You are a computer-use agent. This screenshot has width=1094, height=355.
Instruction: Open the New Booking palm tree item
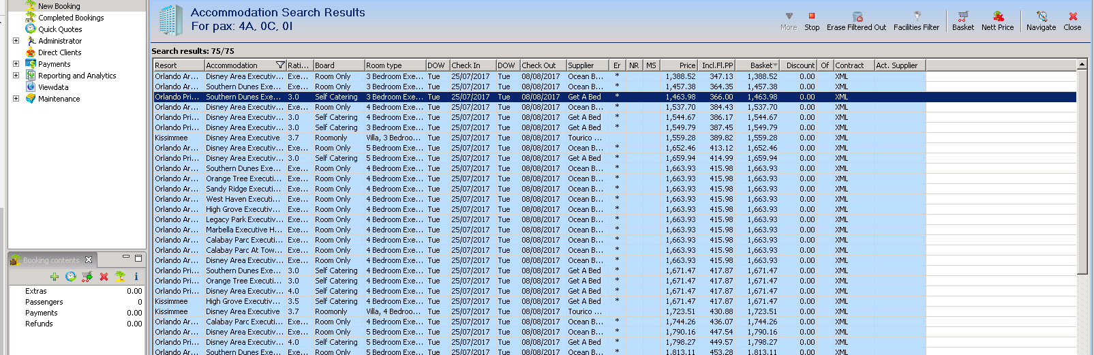tap(59, 5)
